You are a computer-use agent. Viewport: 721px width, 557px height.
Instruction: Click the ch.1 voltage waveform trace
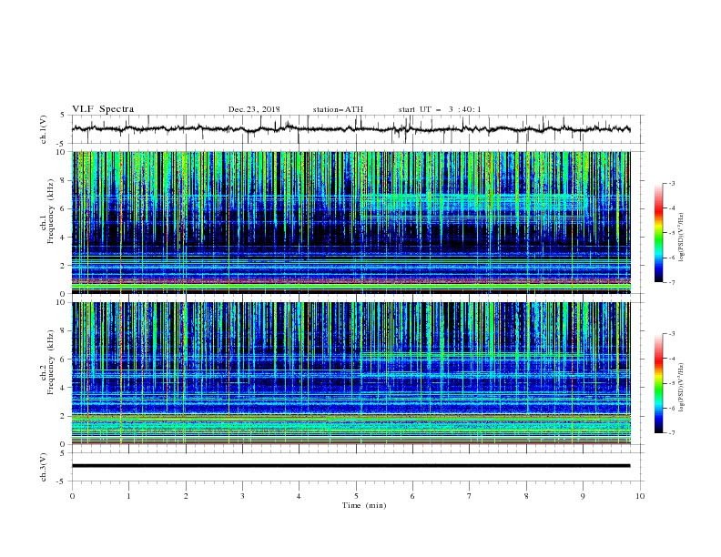point(350,128)
